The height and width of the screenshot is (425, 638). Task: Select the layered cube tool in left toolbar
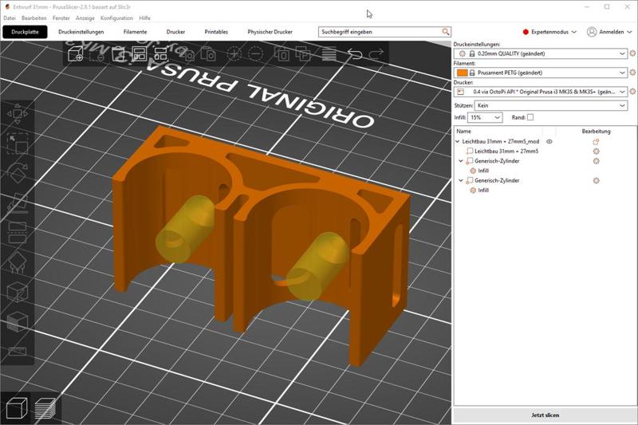pos(17,321)
